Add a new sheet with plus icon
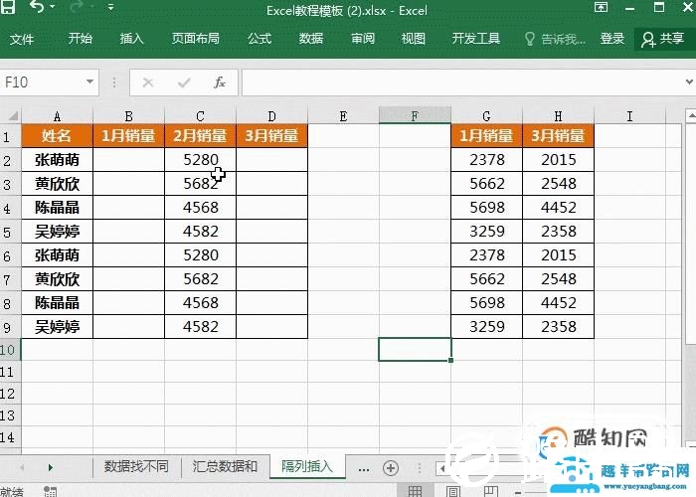 (391, 468)
